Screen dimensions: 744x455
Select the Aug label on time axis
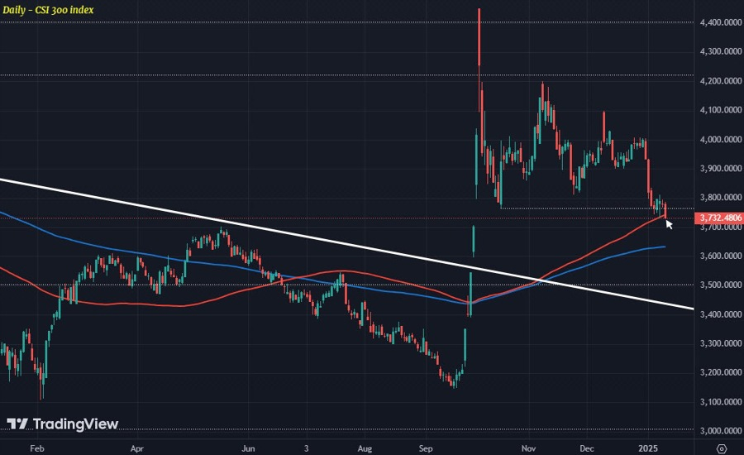365,448
